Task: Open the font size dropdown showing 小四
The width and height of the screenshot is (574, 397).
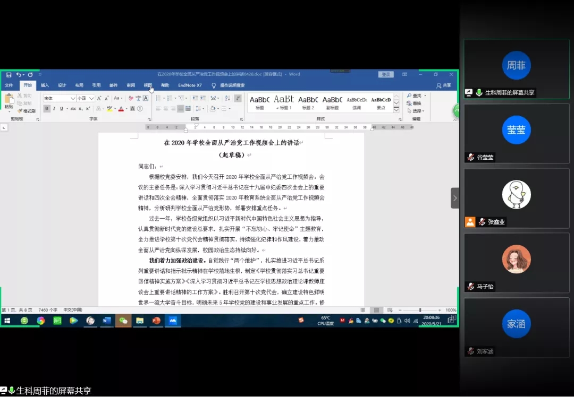Action: tap(85, 98)
